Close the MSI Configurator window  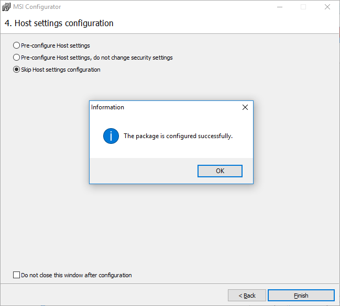[327, 7]
